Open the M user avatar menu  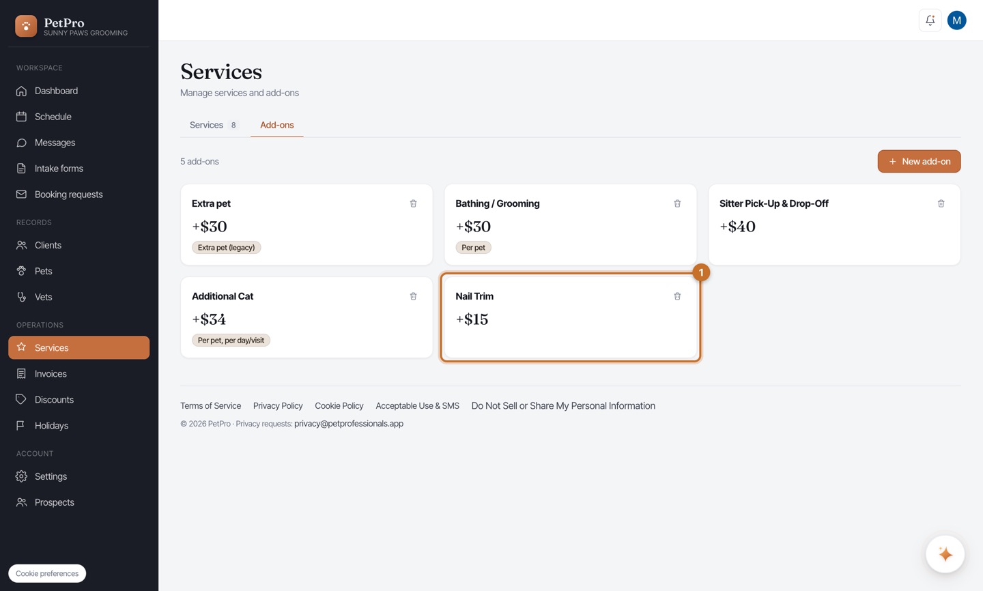[956, 20]
